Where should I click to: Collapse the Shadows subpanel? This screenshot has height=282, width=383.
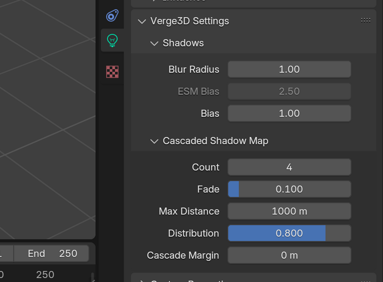[154, 43]
